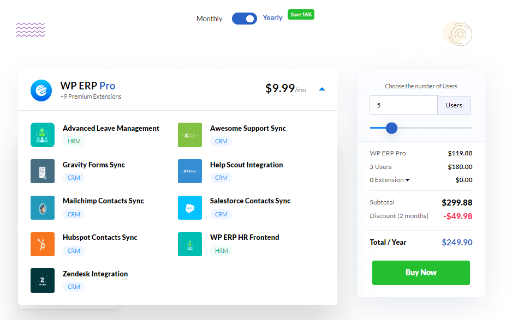
Task: Click the Discount (2 months) label
Action: click(399, 216)
